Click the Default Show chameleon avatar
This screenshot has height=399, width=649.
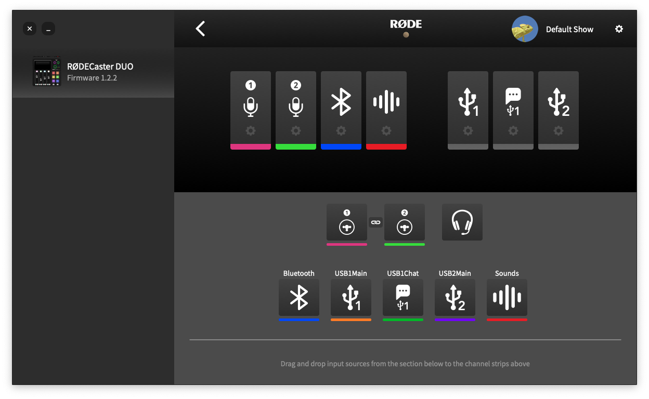point(525,29)
